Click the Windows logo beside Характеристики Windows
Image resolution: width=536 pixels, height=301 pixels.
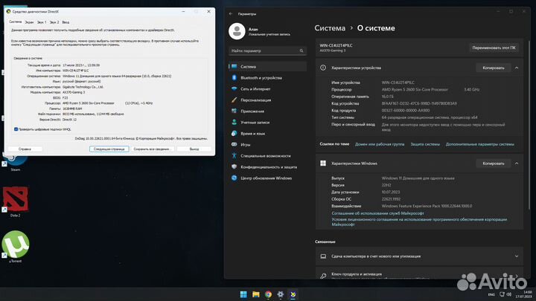pyautogui.click(x=323, y=164)
